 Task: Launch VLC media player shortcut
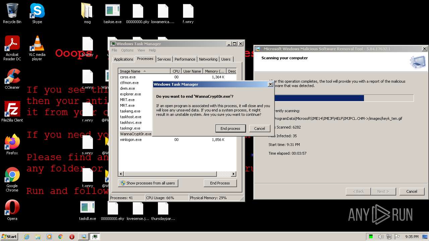37,48
